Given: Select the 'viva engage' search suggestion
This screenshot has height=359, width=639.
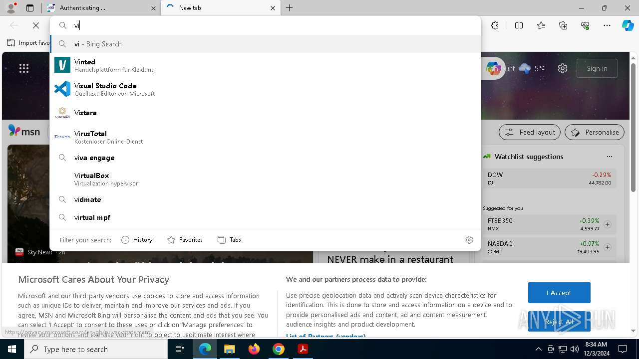Looking at the screenshot, I should click(x=265, y=158).
